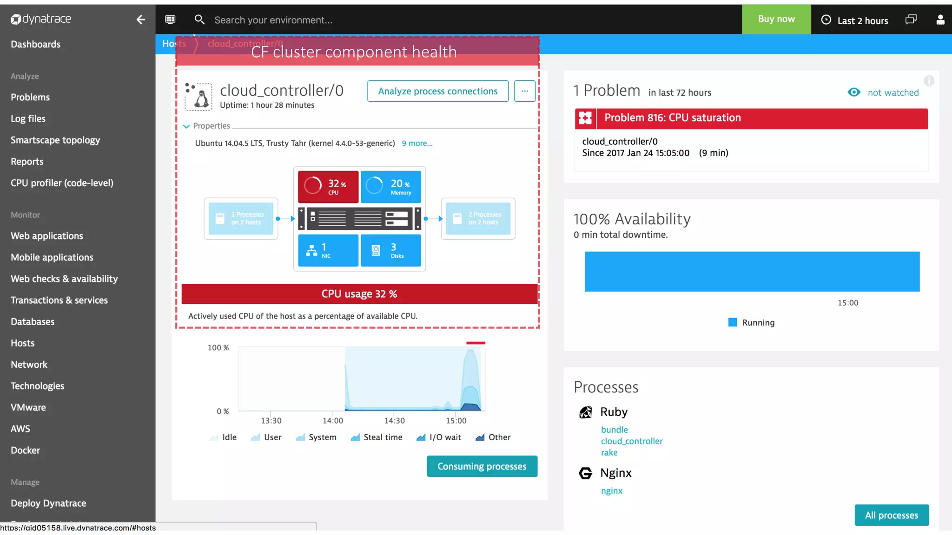The width and height of the screenshot is (952, 535).
Task: Go to Web applications
Action: click(47, 236)
